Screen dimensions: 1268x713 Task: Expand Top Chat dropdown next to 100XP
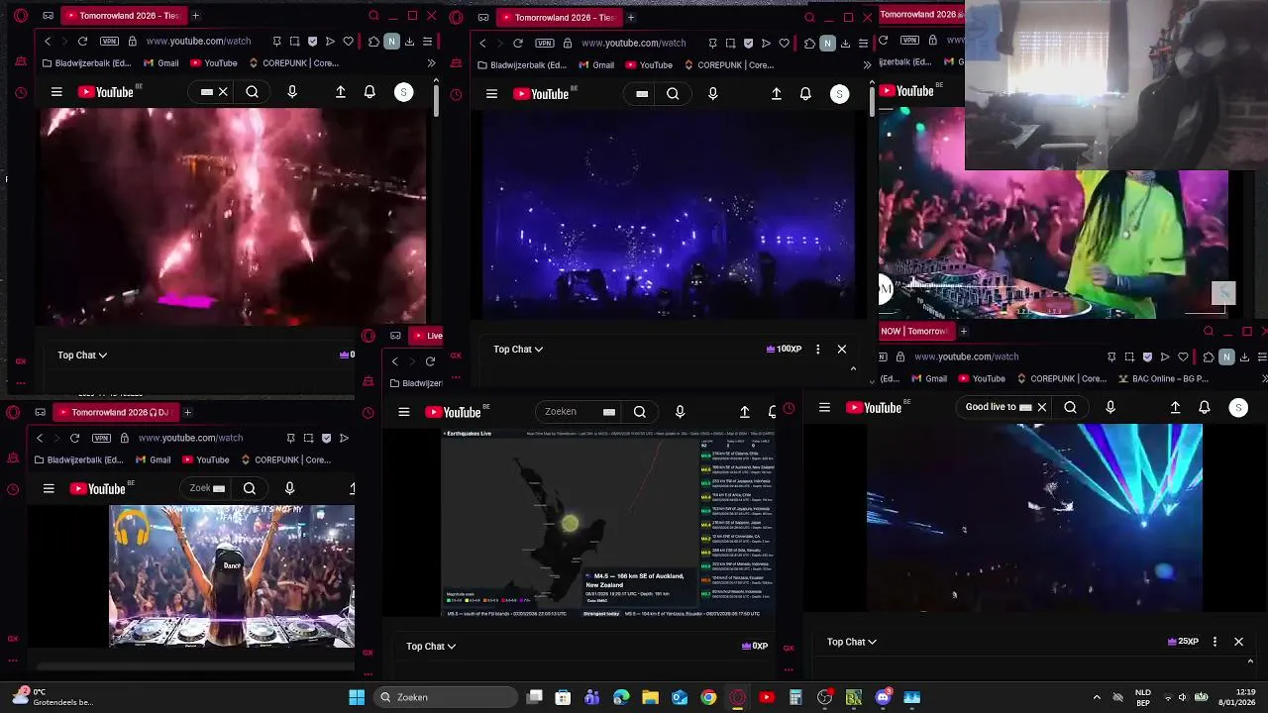(x=518, y=349)
